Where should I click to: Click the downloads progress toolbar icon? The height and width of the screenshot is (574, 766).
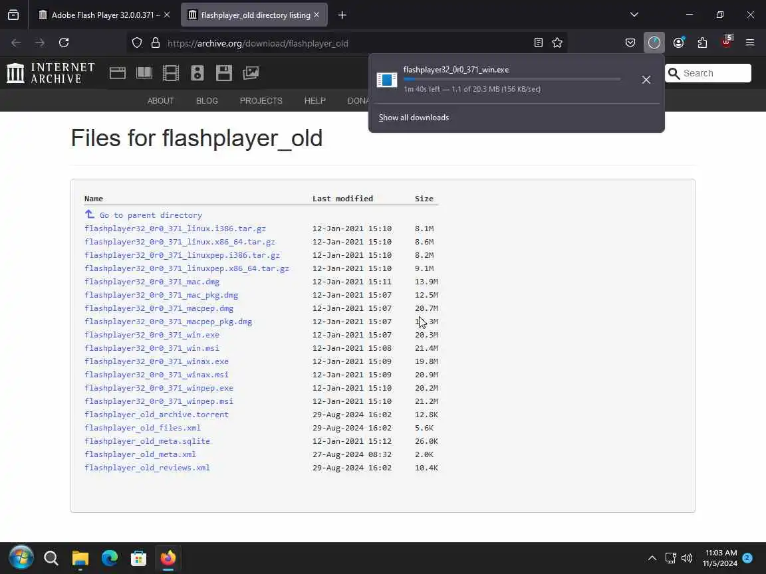[x=654, y=43]
